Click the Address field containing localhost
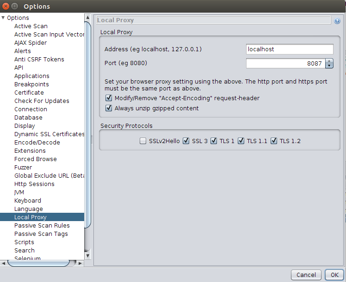This screenshot has width=346, height=282. tap(290, 49)
